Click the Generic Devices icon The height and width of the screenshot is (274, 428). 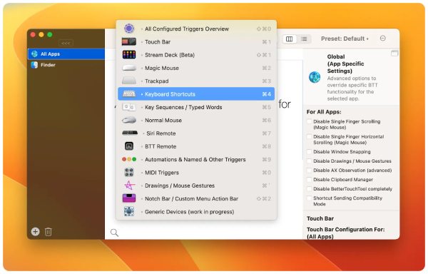pos(129,211)
